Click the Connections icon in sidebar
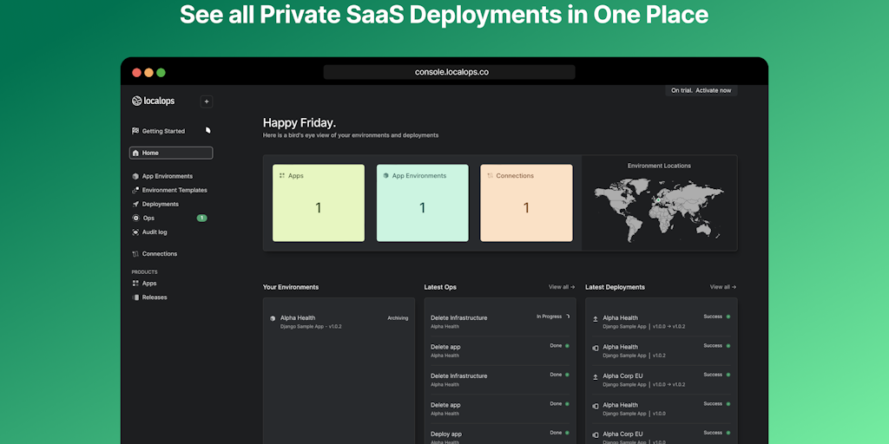Image resolution: width=889 pixels, height=444 pixels. click(x=135, y=254)
